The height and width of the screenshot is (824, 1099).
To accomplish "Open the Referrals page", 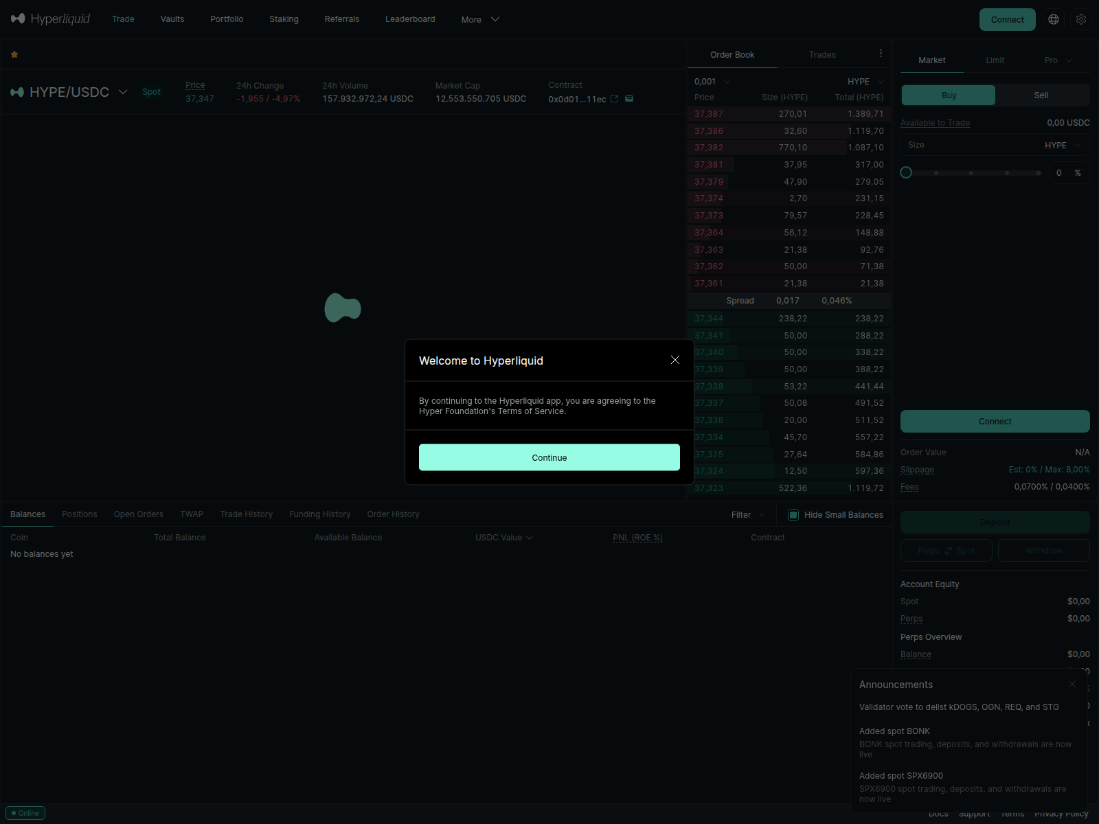I will click(x=342, y=19).
